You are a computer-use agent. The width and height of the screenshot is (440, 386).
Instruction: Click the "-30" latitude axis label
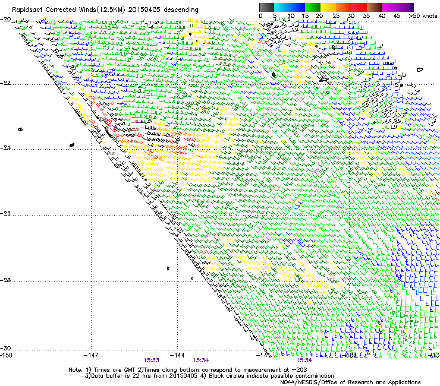5,349
